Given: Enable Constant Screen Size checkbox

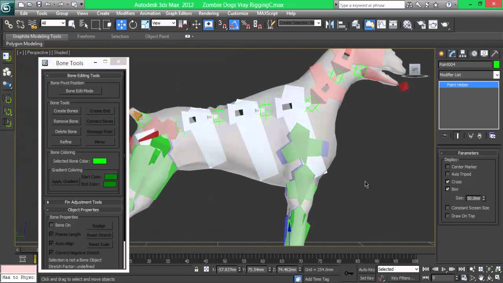Looking at the screenshot, I should pyautogui.click(x=447, y=208).
